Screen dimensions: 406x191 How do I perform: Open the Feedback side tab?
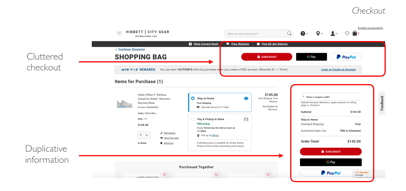[x=382, y=103]
